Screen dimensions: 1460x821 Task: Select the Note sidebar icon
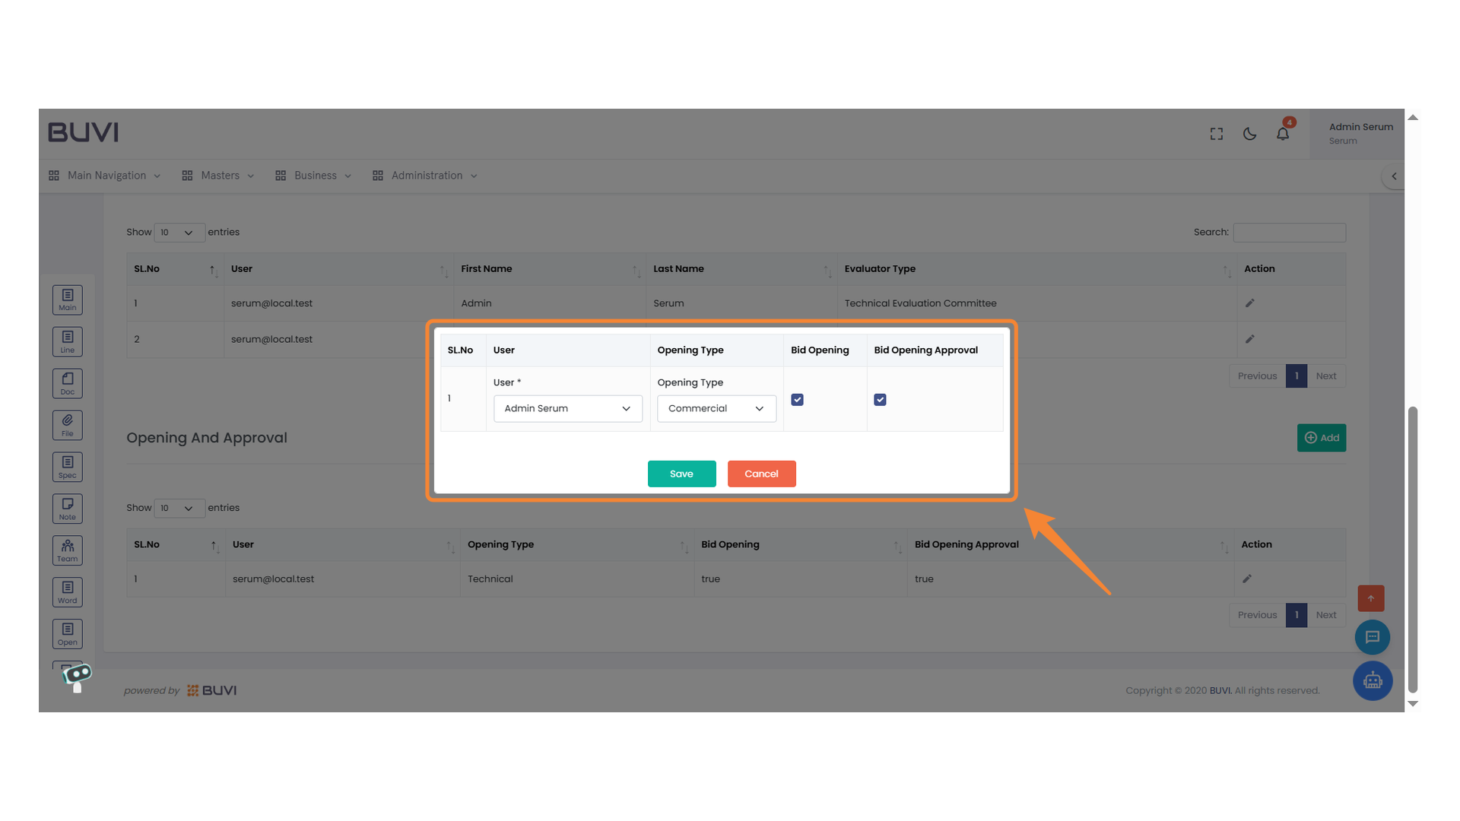[67, 508]
